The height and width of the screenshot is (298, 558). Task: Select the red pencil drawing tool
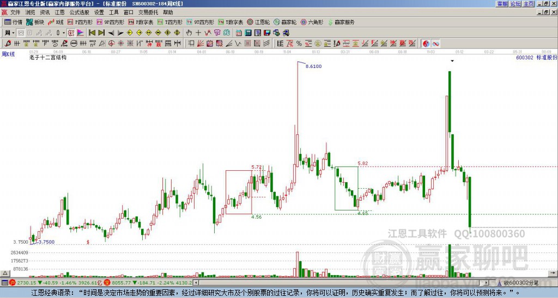click(8, 44)
